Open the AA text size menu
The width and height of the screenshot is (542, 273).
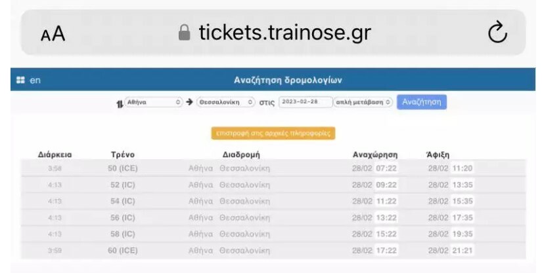(53, 35)
